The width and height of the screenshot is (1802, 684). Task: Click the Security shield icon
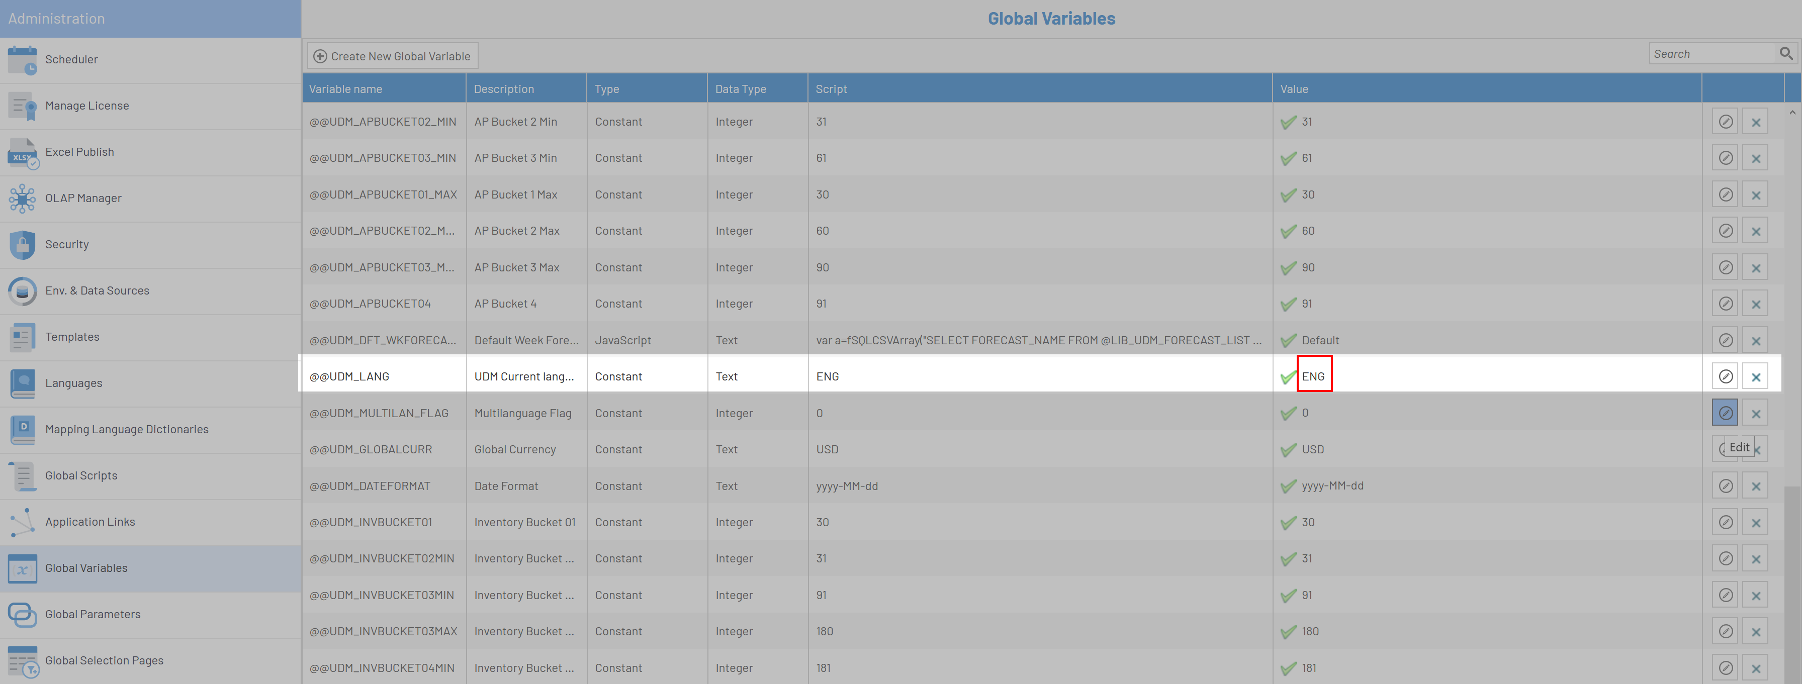pyautogui.click(x=23, y=245)
